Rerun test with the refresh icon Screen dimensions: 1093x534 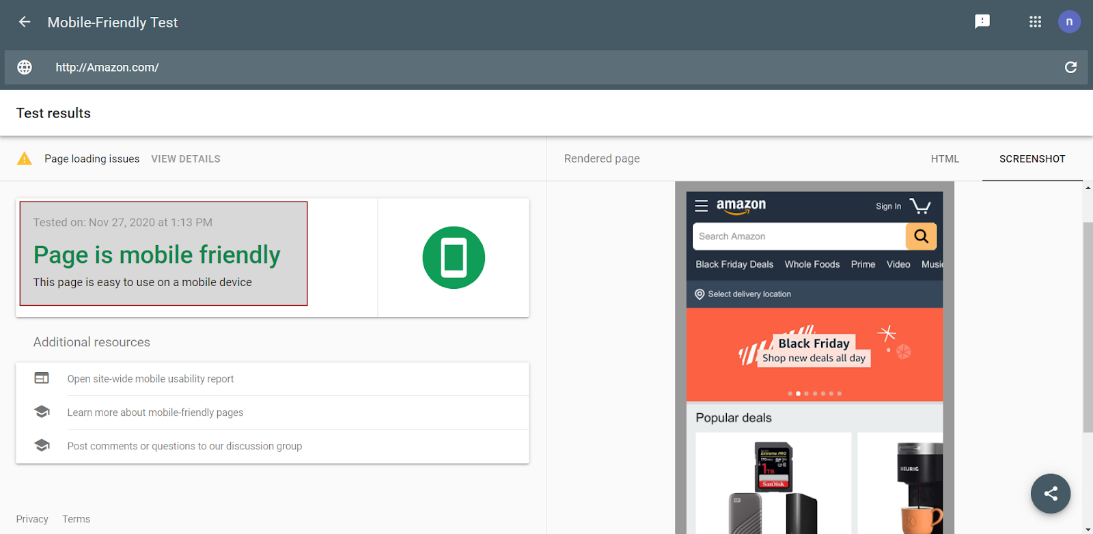tap(1070, 67)
